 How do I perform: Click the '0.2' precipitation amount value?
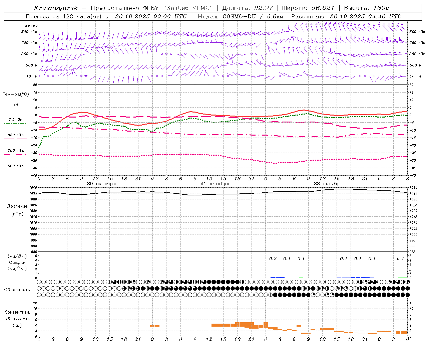[273, 259]
